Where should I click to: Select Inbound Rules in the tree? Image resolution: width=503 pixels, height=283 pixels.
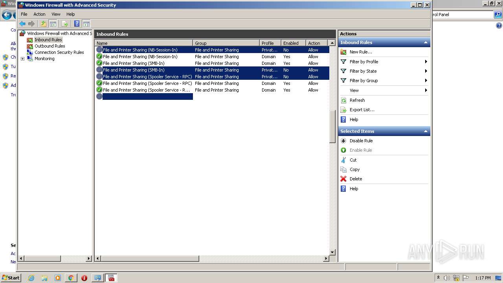(x=48, y=40)
